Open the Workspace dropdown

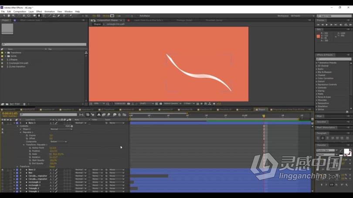(x=301, y=16)
